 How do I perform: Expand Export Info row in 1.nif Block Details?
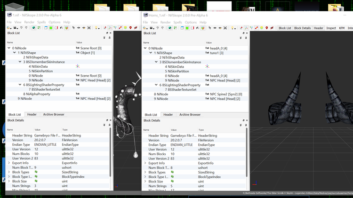click(x=9, y=163)
